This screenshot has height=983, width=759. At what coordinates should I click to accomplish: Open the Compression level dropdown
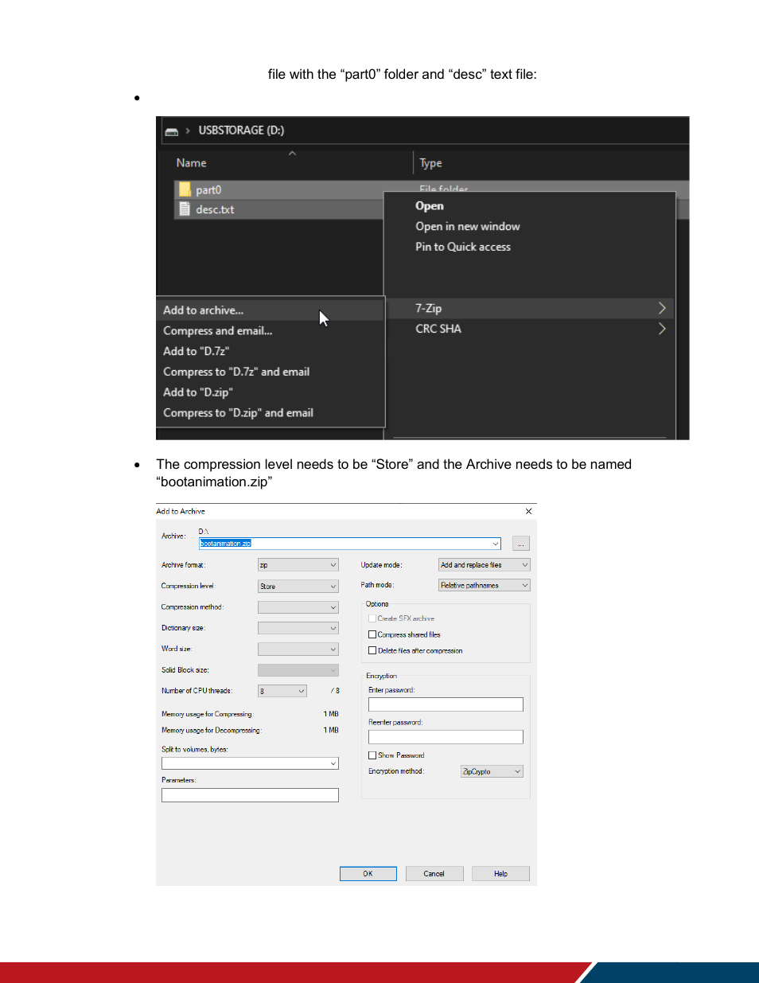click(x=298, y=587)
